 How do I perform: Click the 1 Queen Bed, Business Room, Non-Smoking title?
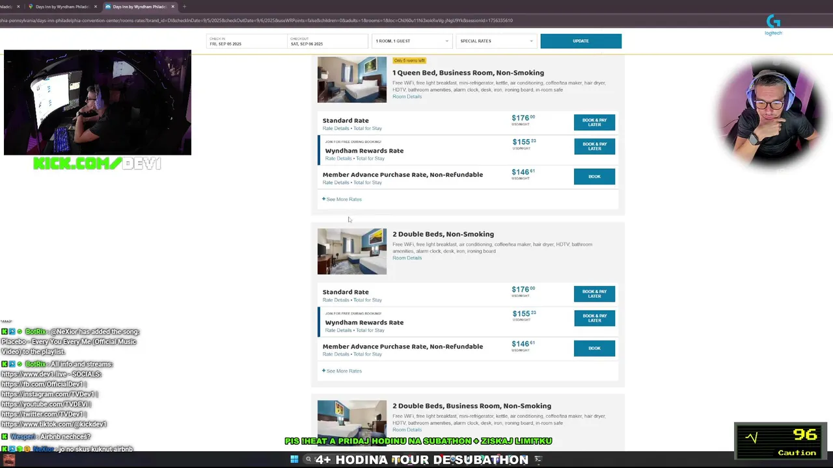point(468,73)
